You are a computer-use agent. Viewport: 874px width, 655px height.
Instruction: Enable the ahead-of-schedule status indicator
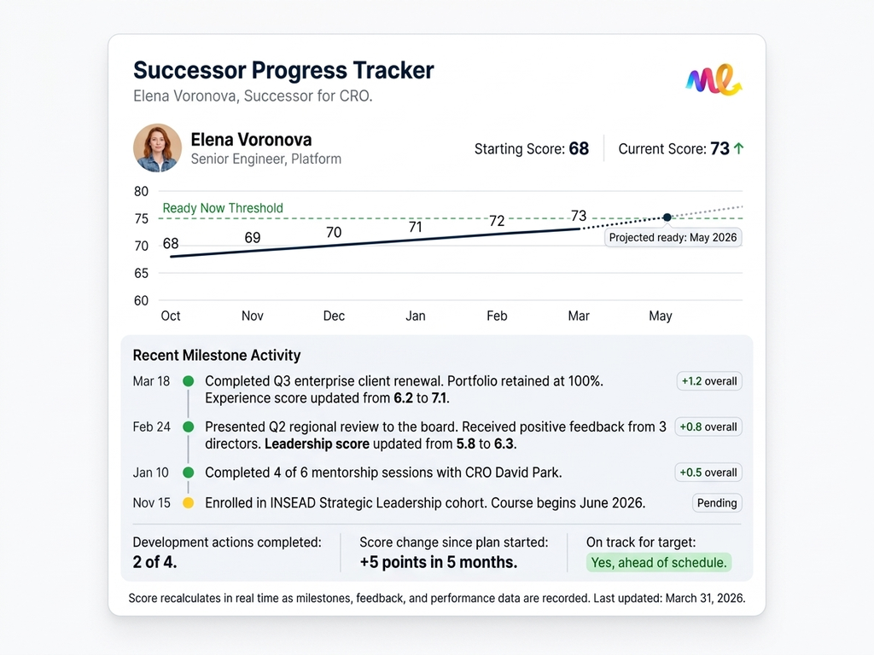(659, 563)
